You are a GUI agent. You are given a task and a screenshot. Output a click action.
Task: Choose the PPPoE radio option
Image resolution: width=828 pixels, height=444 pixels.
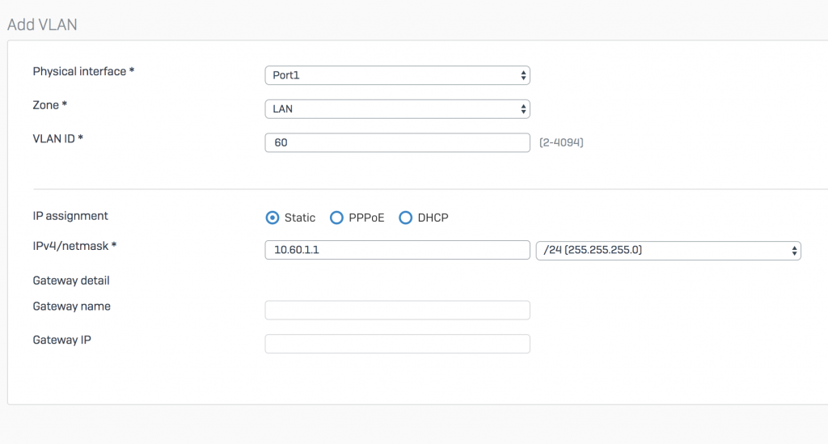point(336,218)
